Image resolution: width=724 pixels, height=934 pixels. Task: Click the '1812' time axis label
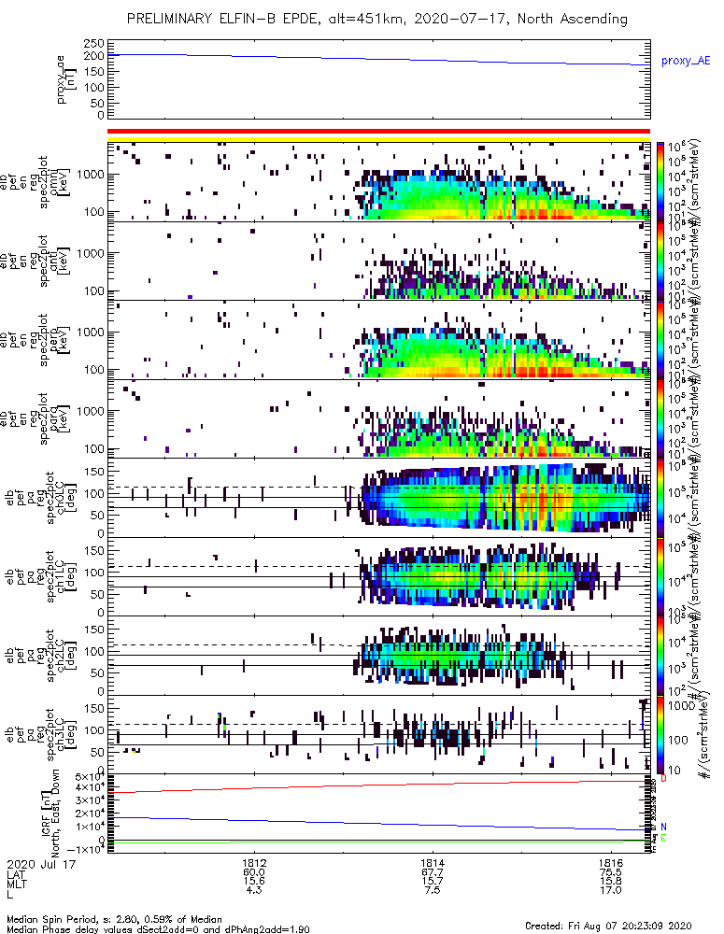pyautogui.click(x=254, y=863)
